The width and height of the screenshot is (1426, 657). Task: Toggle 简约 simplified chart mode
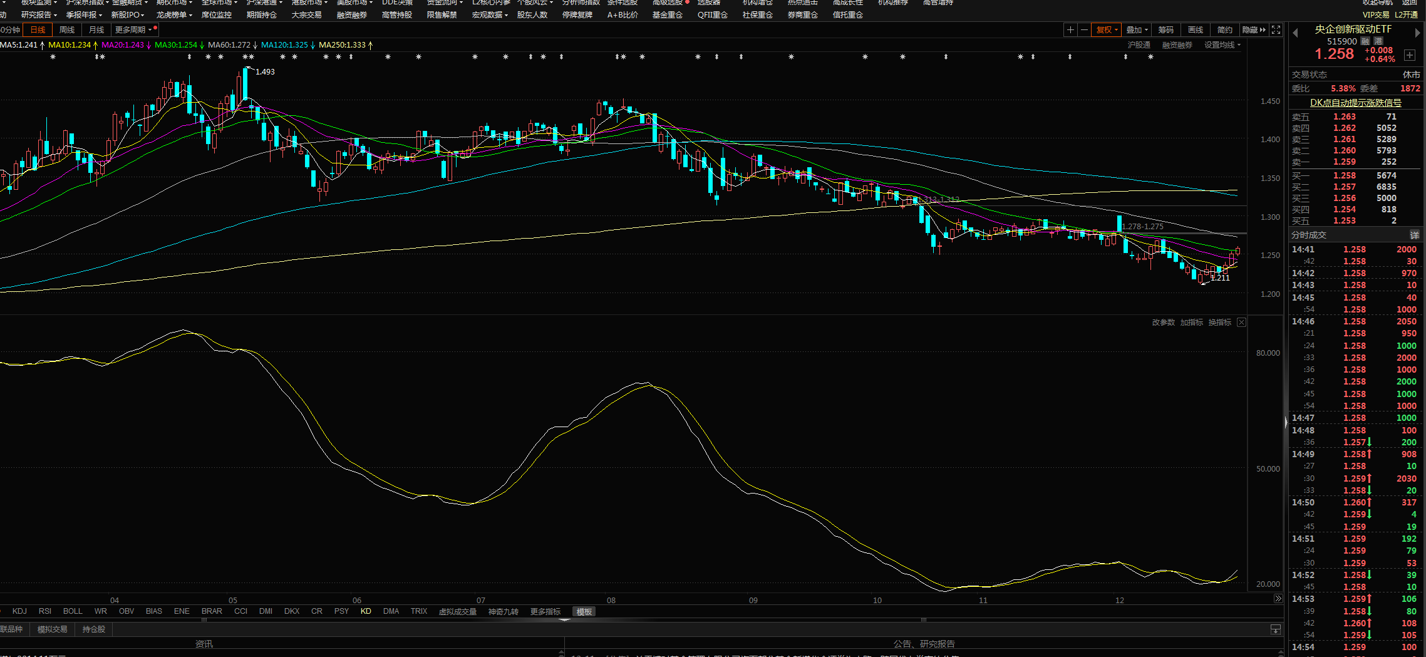point(1225,30)
